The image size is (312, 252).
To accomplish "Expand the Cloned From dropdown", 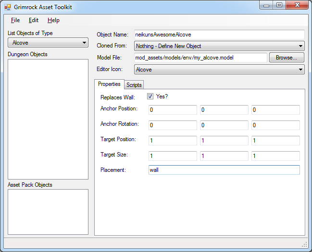I will 219,46.
